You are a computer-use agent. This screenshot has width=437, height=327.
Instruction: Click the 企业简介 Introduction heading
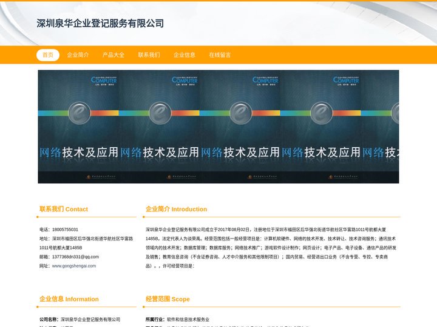176,209
